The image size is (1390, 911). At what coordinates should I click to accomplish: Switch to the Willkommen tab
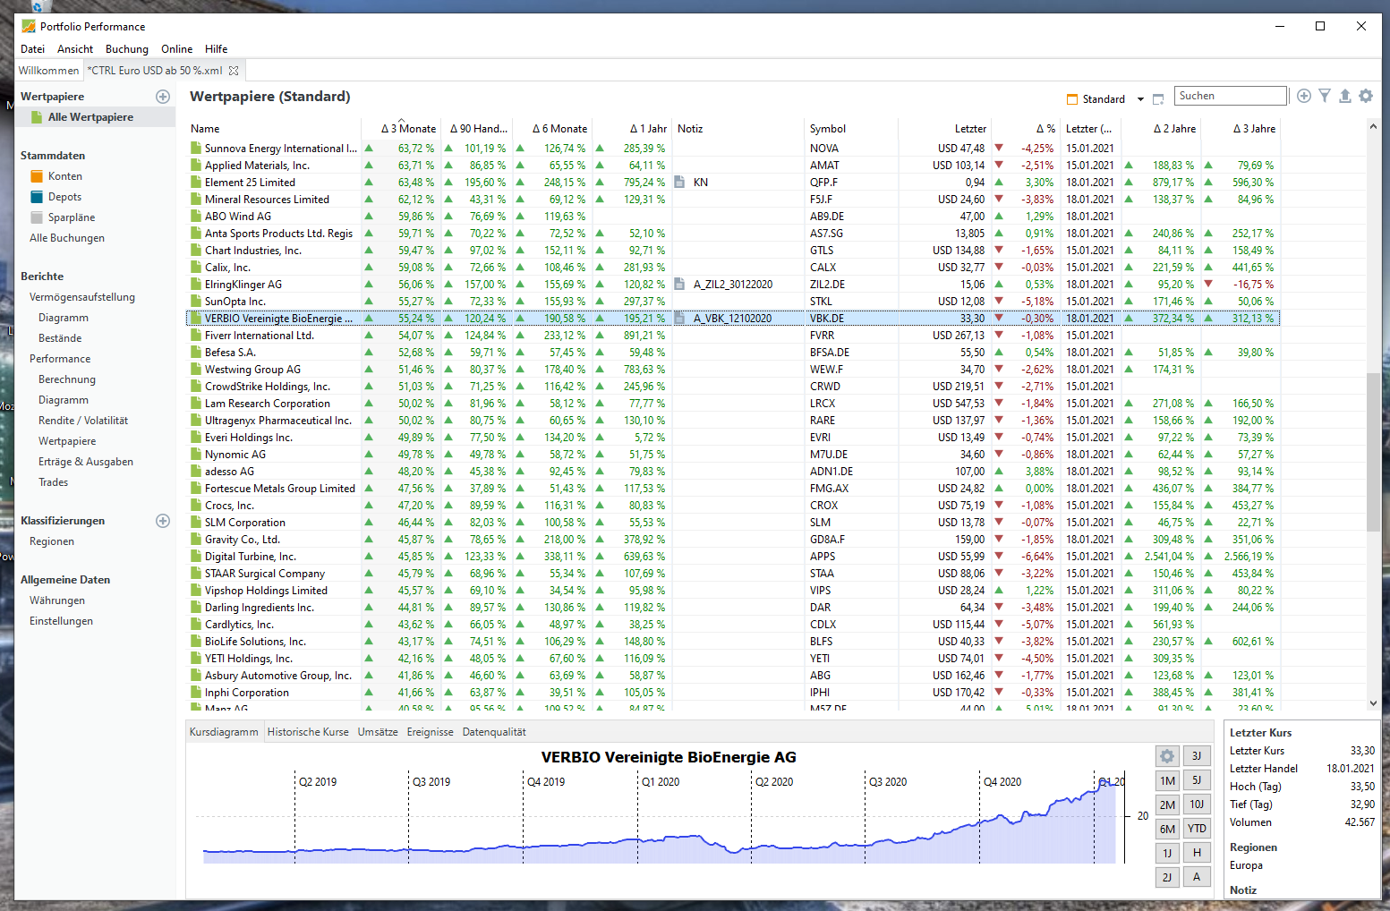(x=49, y=71)
